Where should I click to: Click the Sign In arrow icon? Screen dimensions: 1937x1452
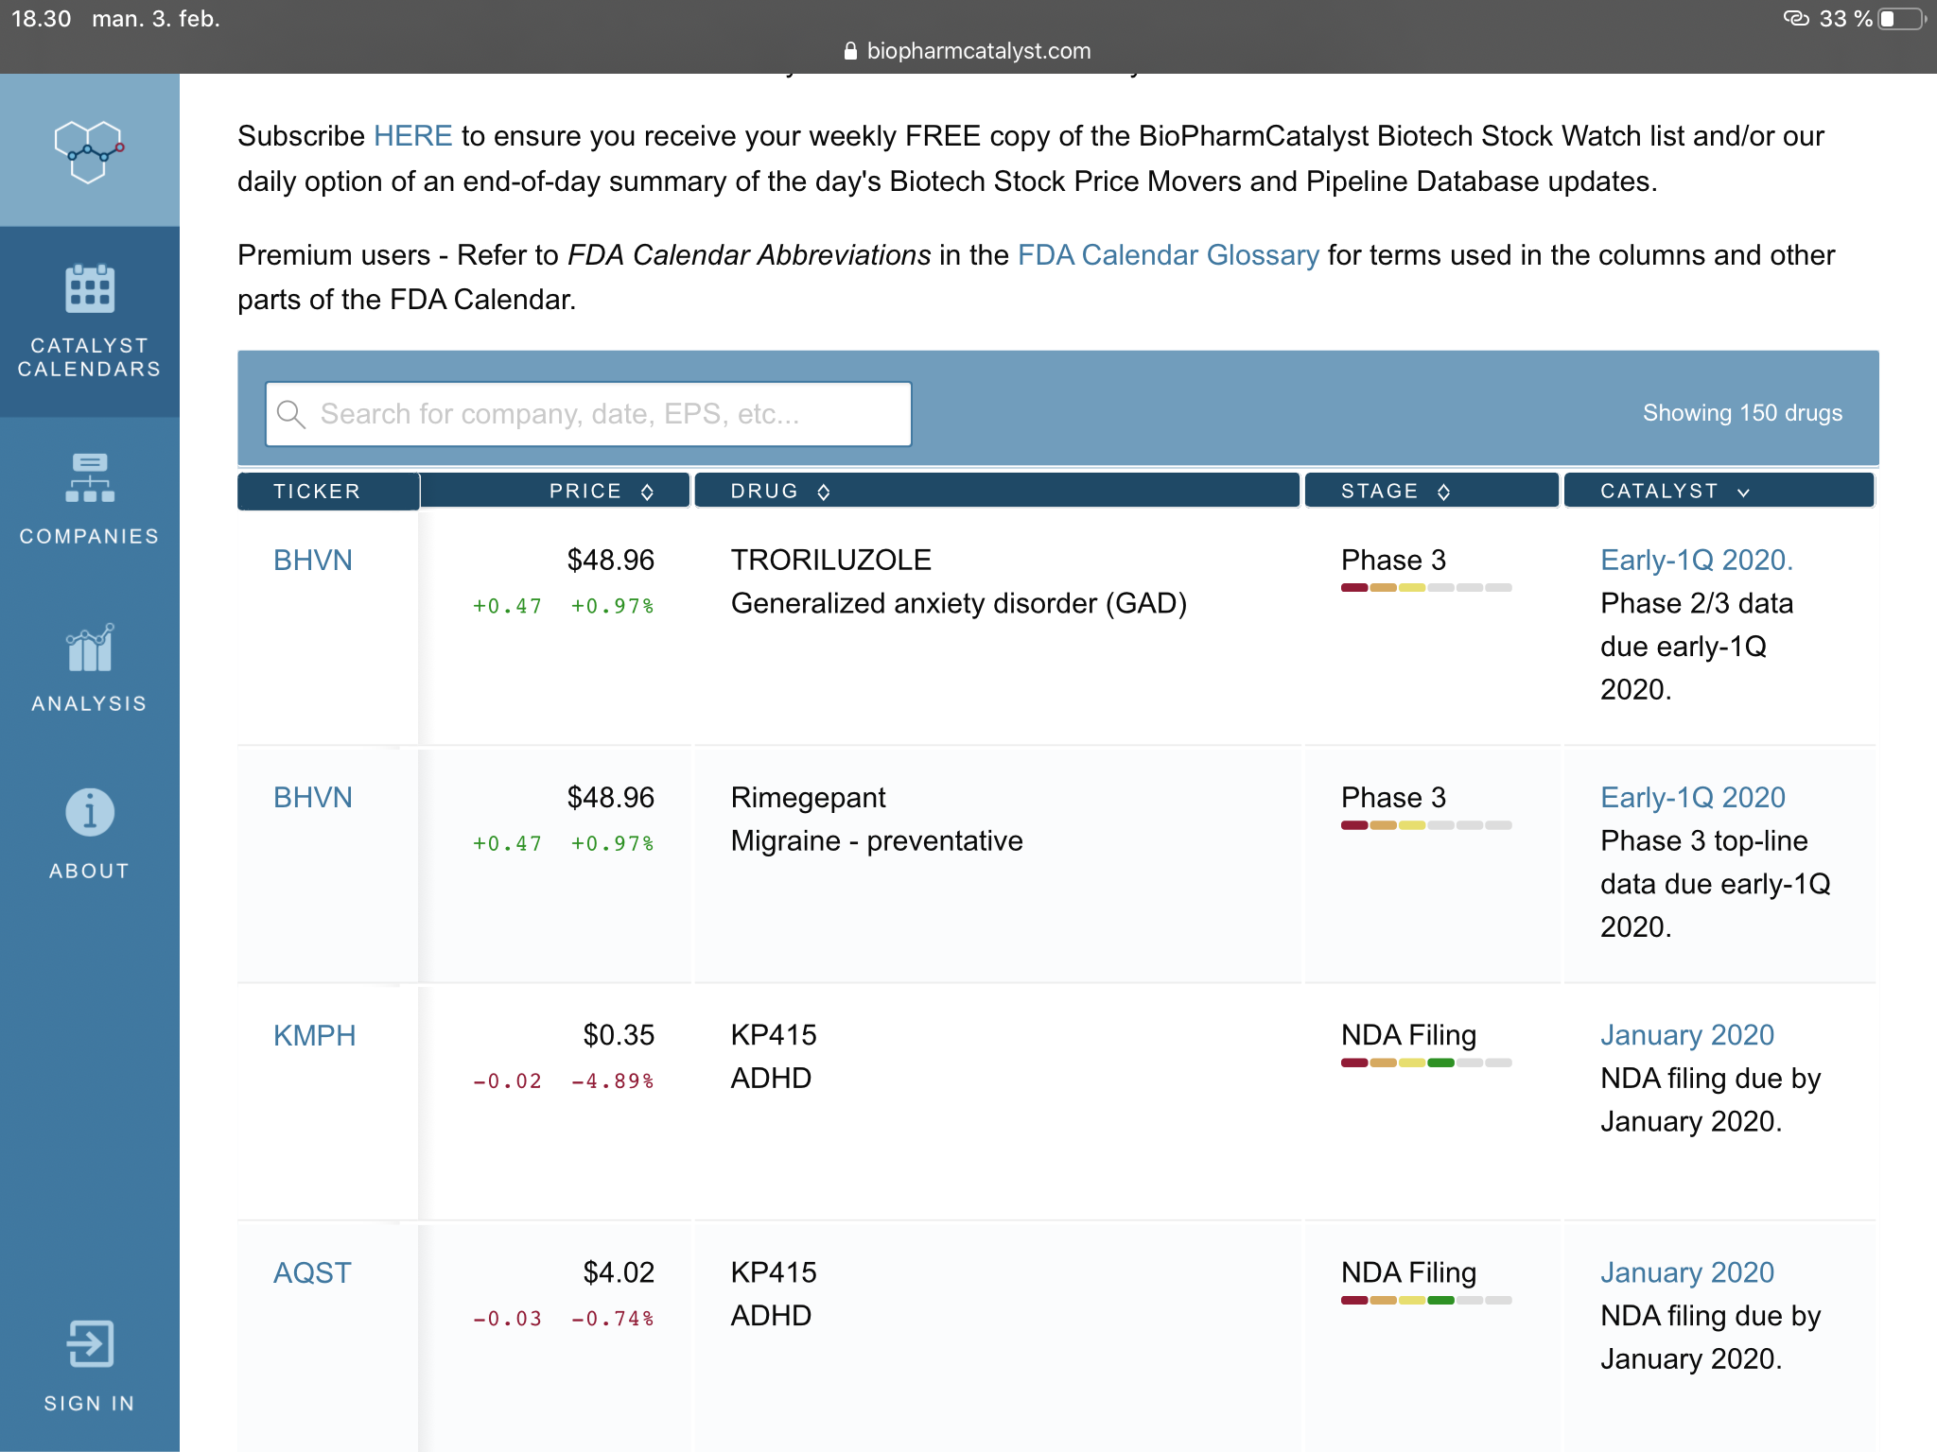pos(90,1343)
